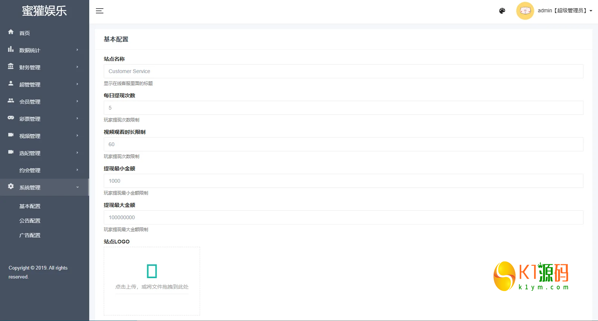Go to 首页 in the sidebar

[x=25, y=33]
